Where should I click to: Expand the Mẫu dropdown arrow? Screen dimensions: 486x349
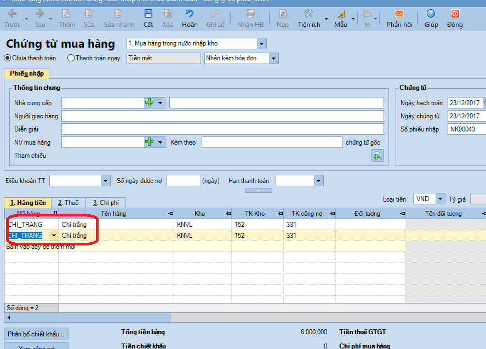(x=353, y=19)
